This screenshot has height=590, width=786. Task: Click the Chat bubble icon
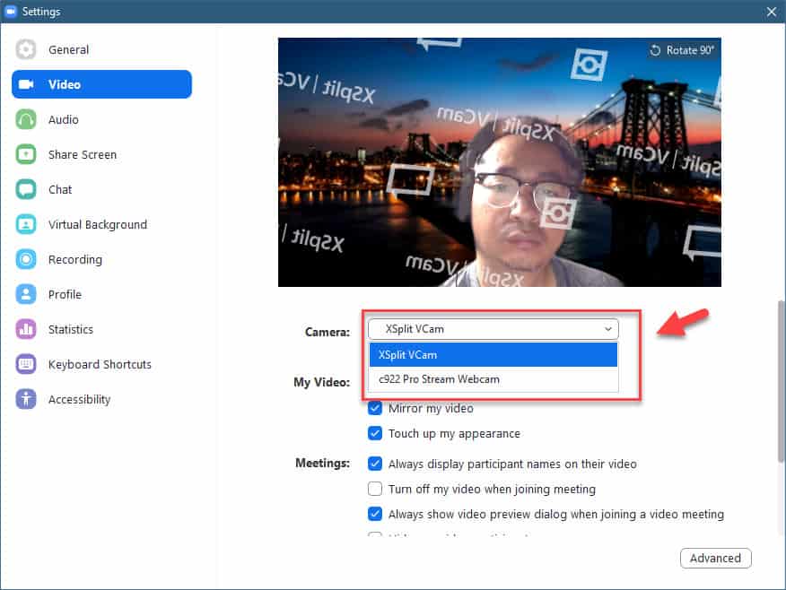pyautogui.click(x=25, y=189)
